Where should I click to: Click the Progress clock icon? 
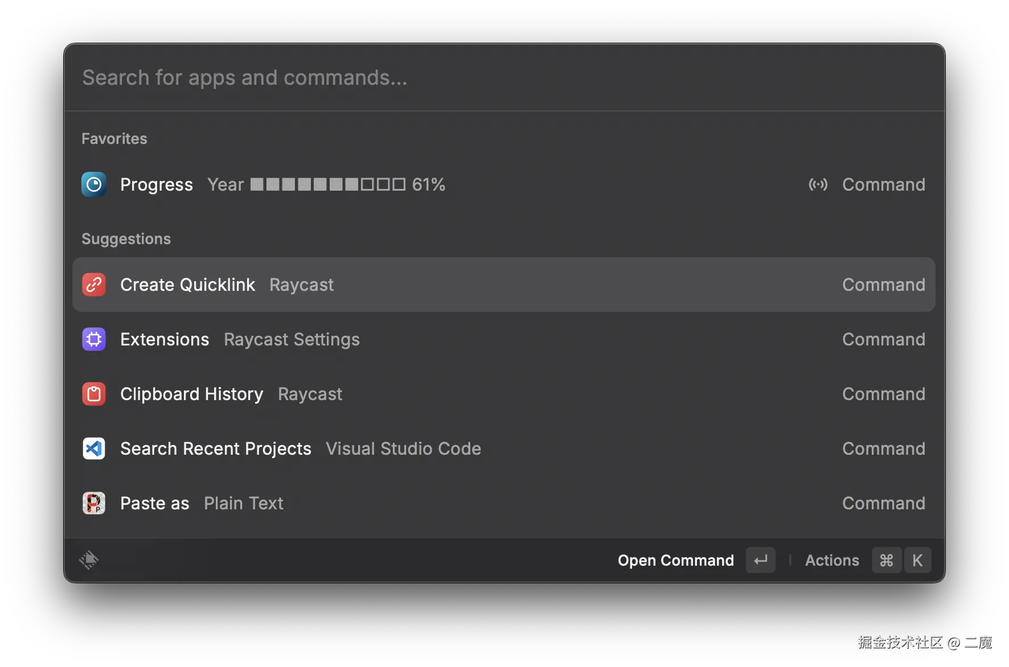tap(94, 184)
